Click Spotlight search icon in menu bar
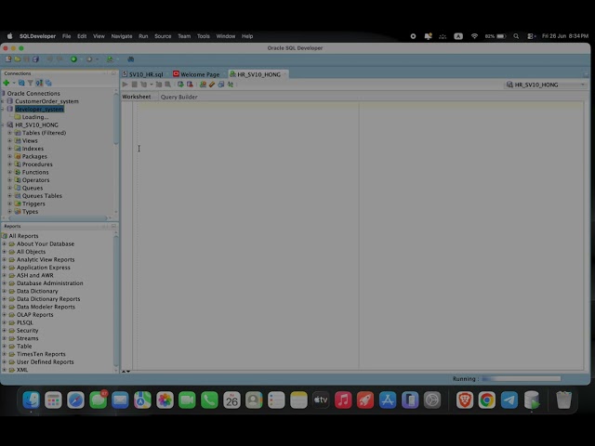The width and height of the screenshot is (595, 446). pos(516,36)
